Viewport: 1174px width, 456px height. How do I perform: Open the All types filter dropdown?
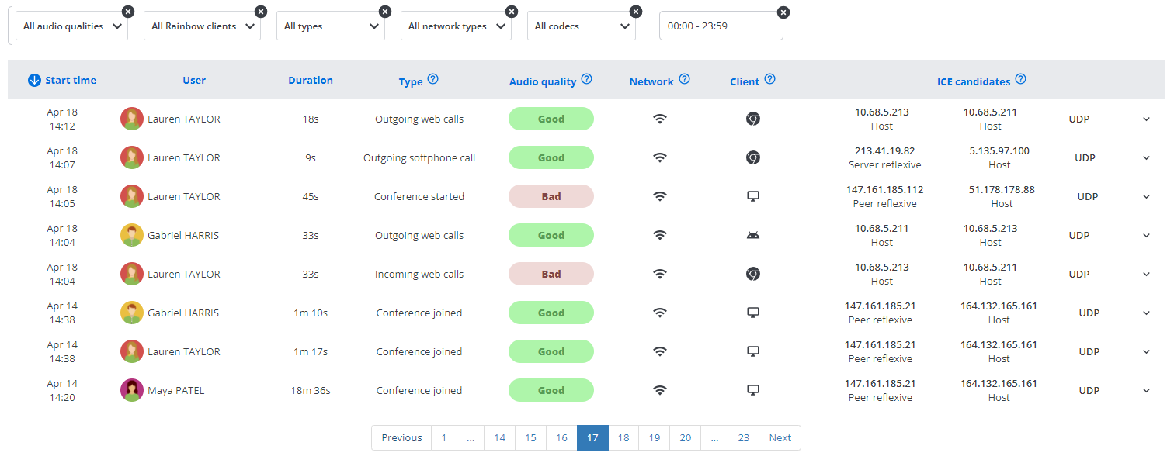[331, 26]
